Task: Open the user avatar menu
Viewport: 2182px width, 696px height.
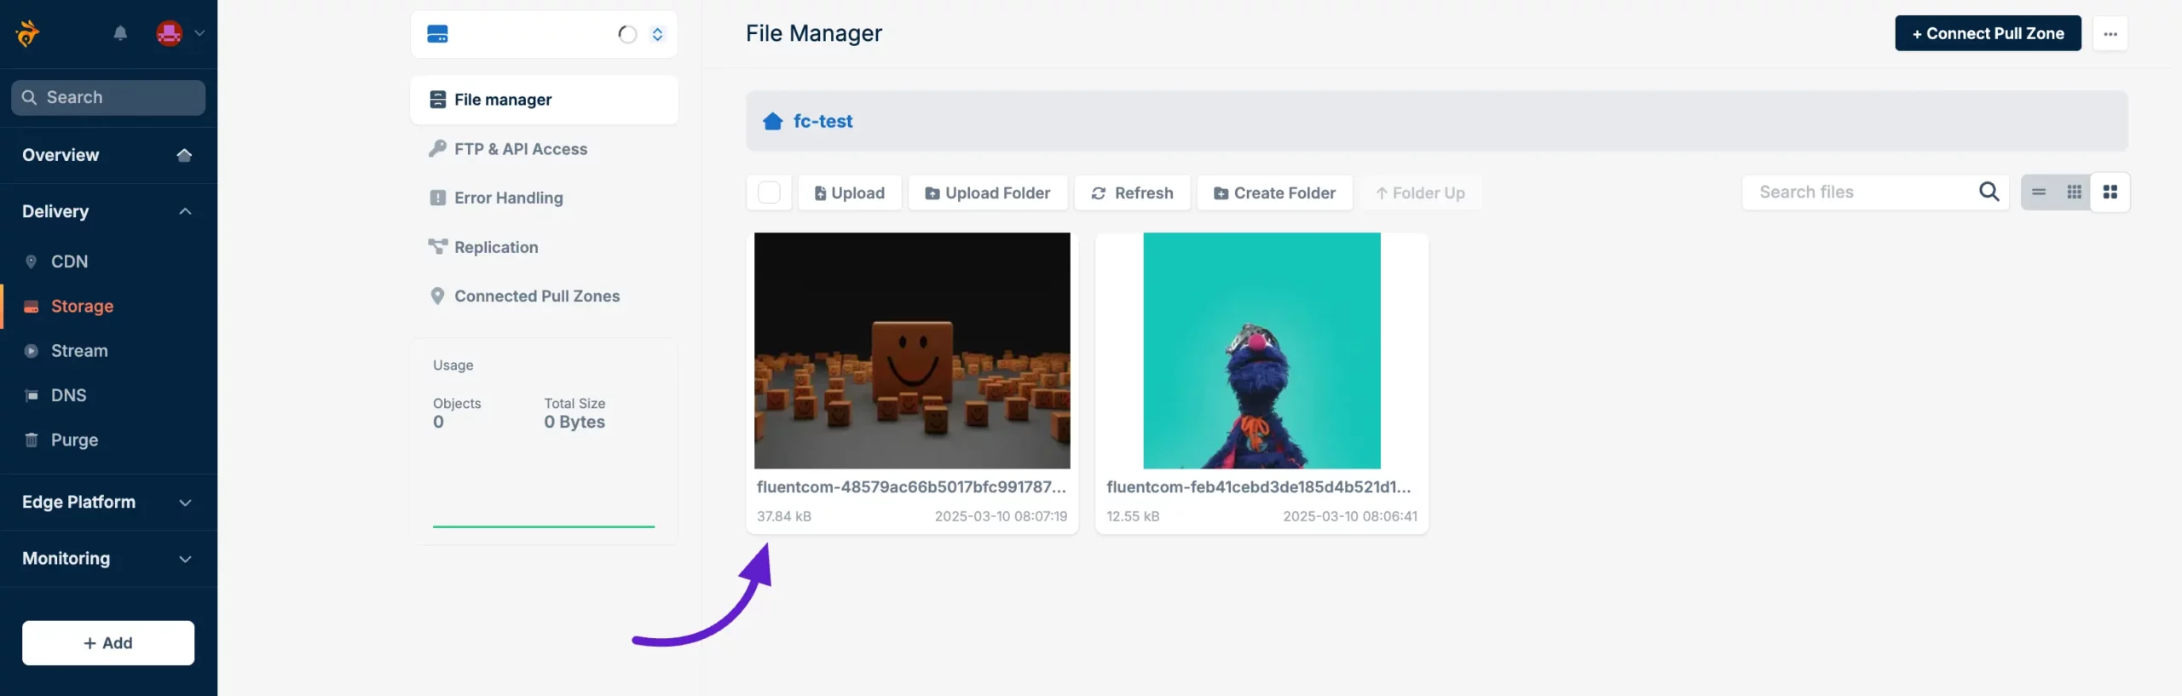Action: pyautogui.click(x=170, y=33)
